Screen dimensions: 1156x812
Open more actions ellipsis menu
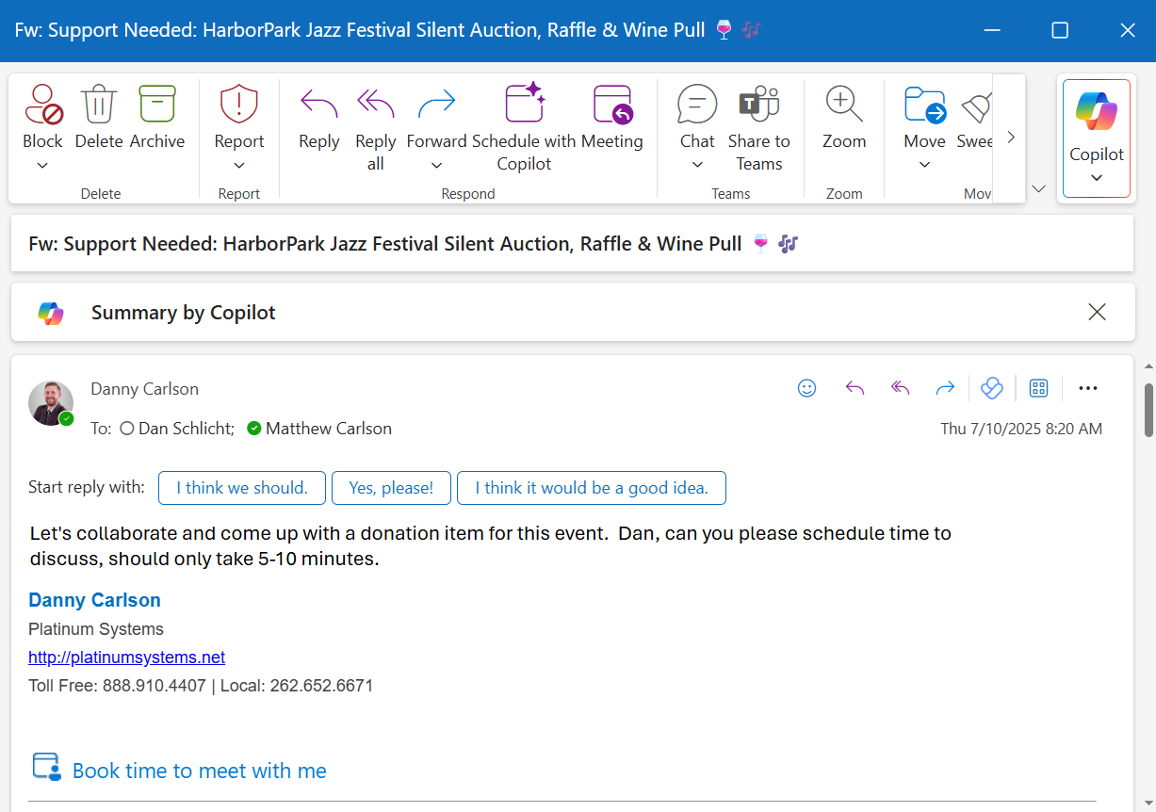(1088, 388)
